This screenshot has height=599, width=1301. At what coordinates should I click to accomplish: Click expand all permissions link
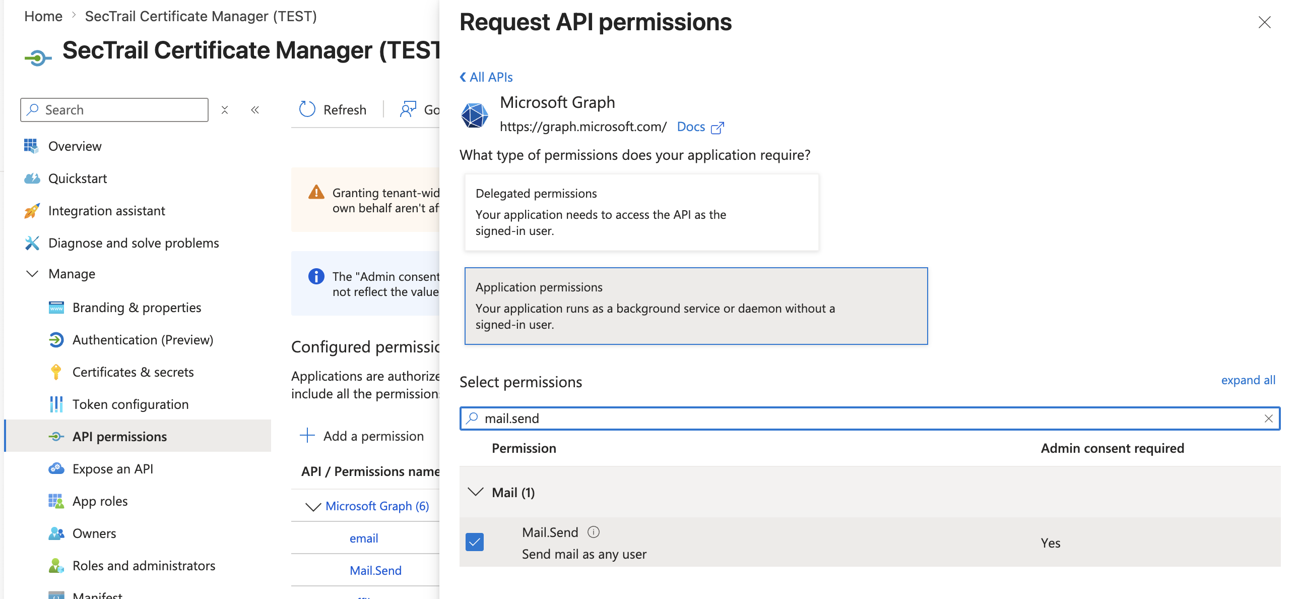click(x=1248, y=380)
